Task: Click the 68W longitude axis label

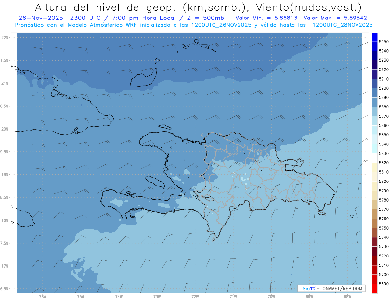Action: [347, 296]
